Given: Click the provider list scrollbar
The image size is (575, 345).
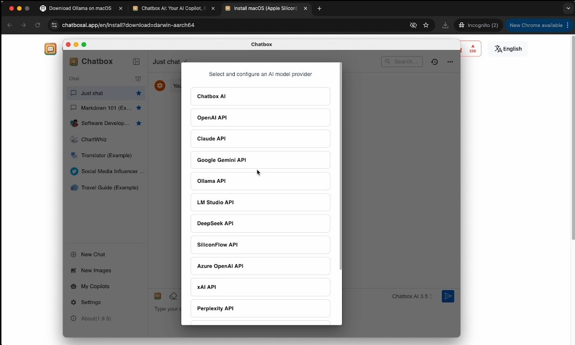Looking at the screenshot, I should (341, 166).
